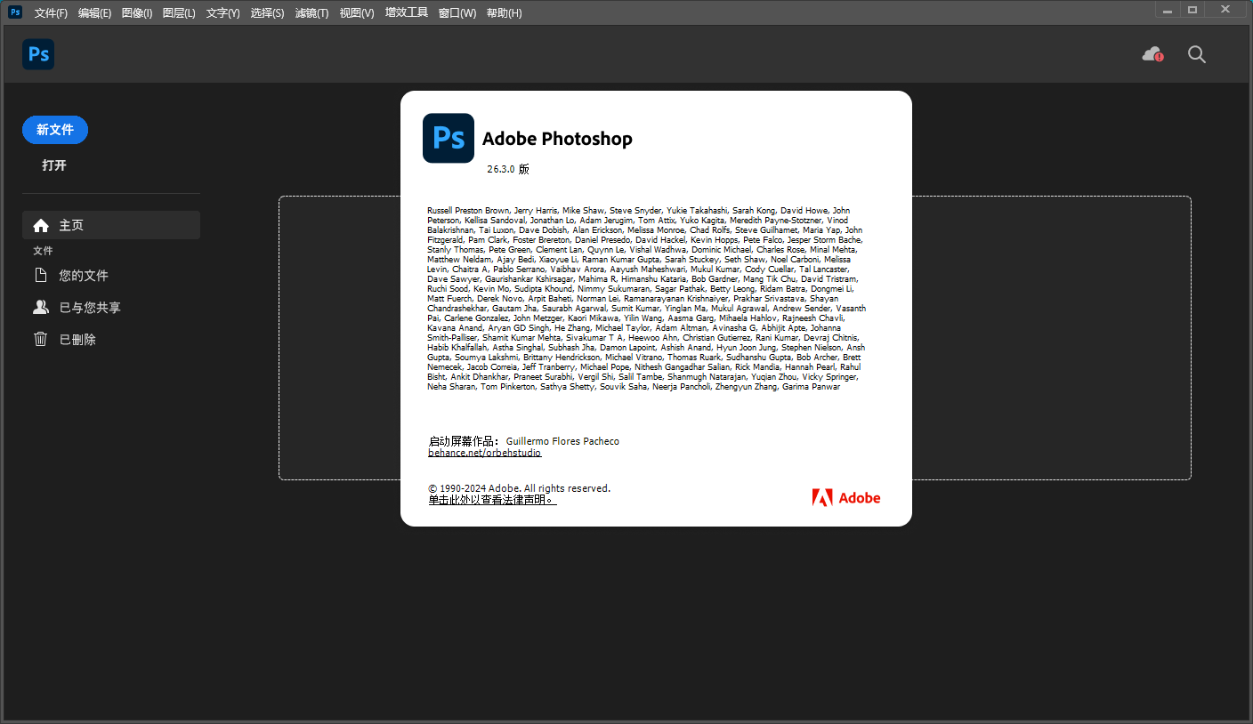1253x724 pixels.
Task: Maximize the Photoshop window
Action: point(1192,11)
